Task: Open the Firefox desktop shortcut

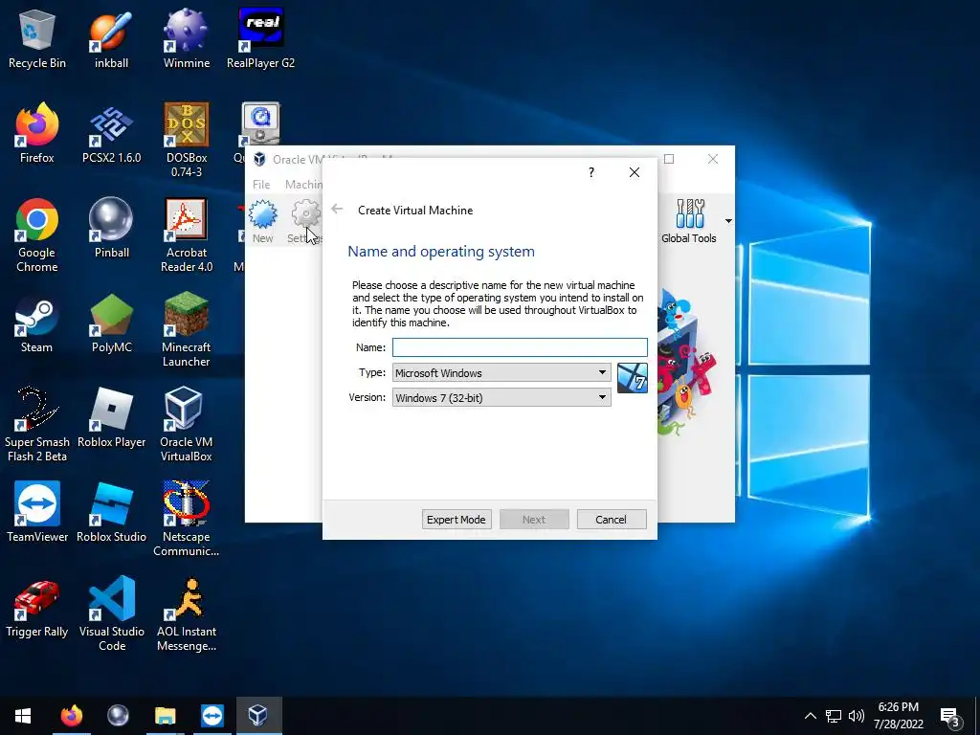Action: click(x=37, y=134)
